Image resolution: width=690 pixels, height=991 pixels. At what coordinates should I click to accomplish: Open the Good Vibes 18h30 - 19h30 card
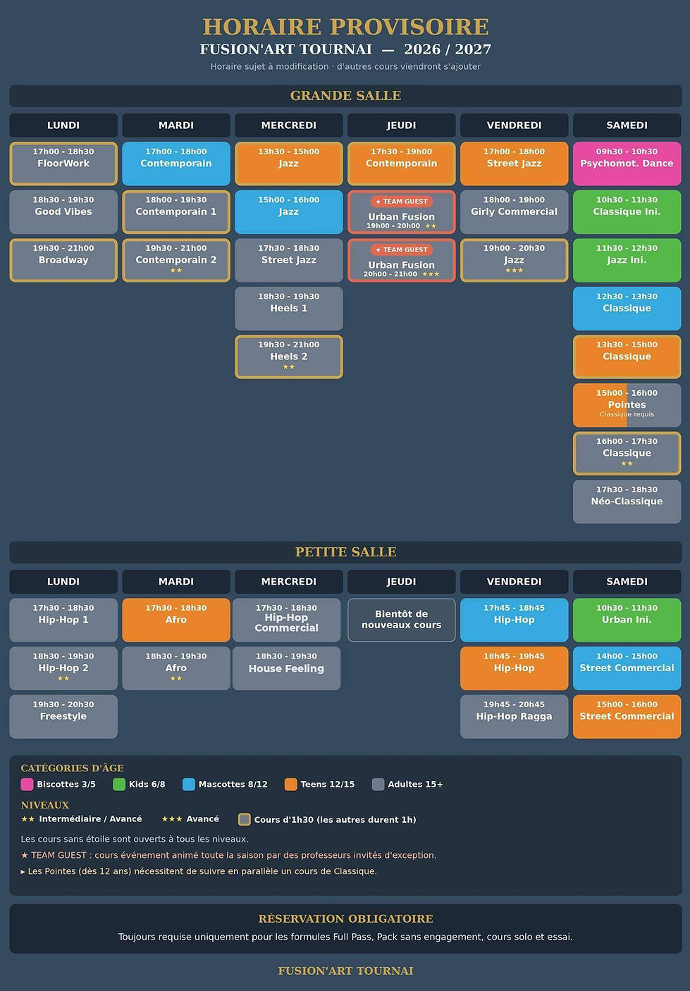click(63, 212)
